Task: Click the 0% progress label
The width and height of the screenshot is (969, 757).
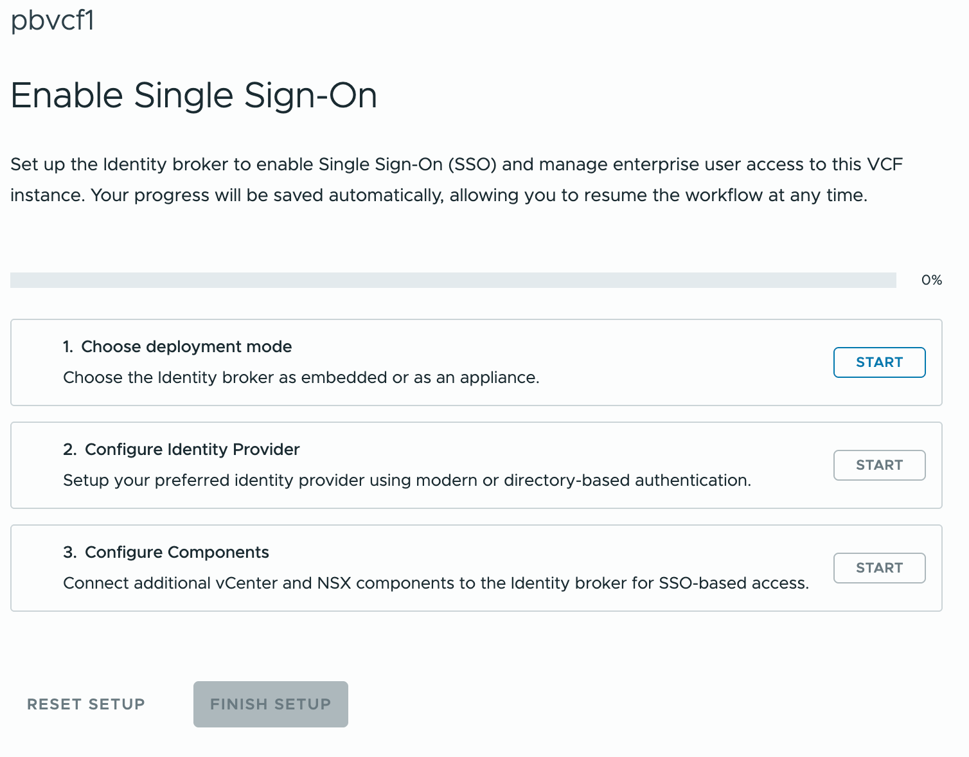Action: coord(931,280)
